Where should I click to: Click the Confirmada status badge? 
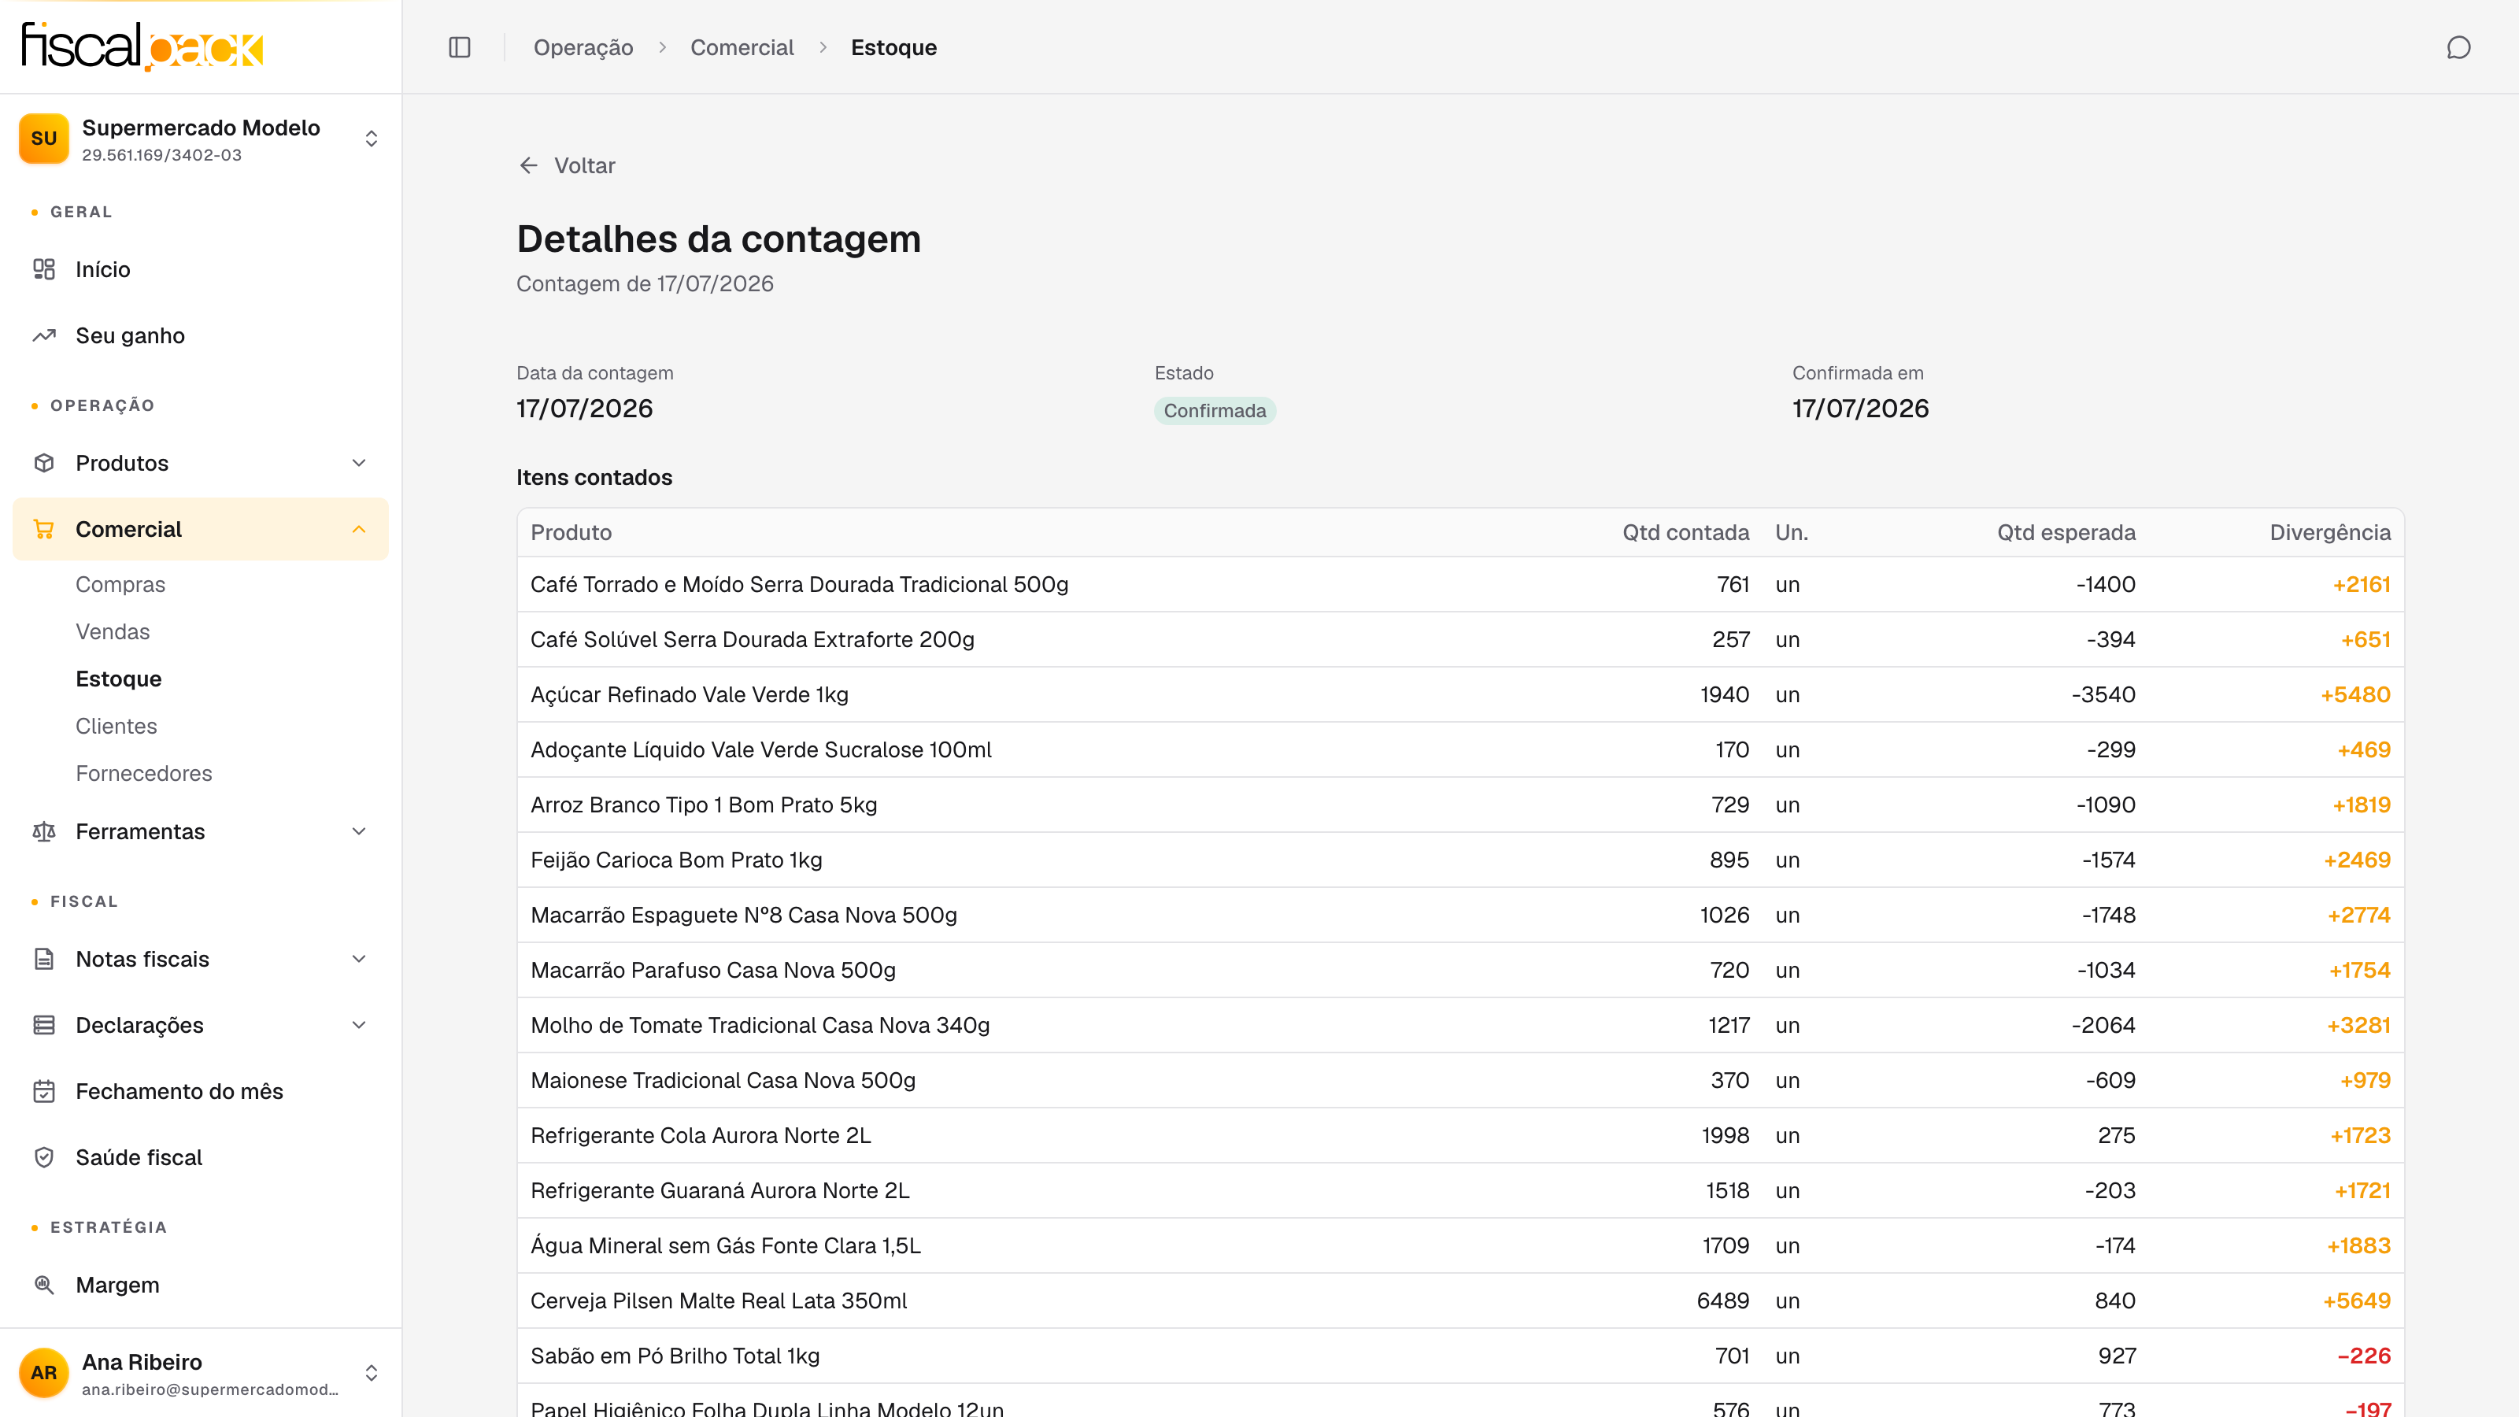[1215, 411]
